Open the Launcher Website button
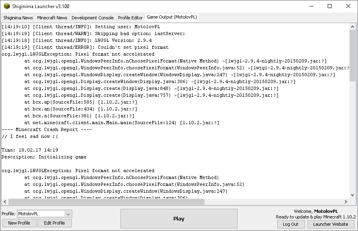The height and width of the screenshot is (231, 358). click(331, 224)
